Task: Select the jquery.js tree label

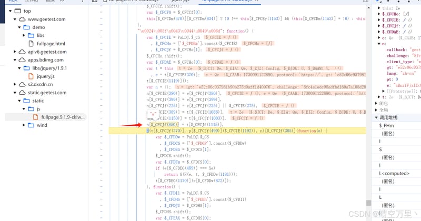Action: 46,76
